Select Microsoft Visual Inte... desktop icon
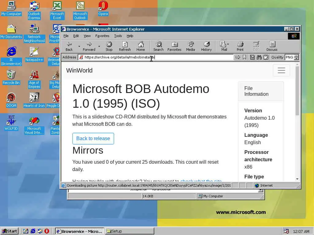The height and width of the screenshot is (235, 314). (x=34, y=125)
